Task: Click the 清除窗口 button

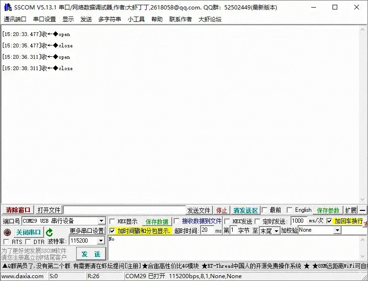Action: tap(18, 210)
